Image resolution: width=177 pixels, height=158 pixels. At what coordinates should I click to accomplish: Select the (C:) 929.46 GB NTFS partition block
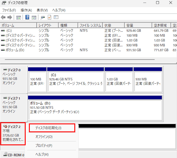[76, 80]
